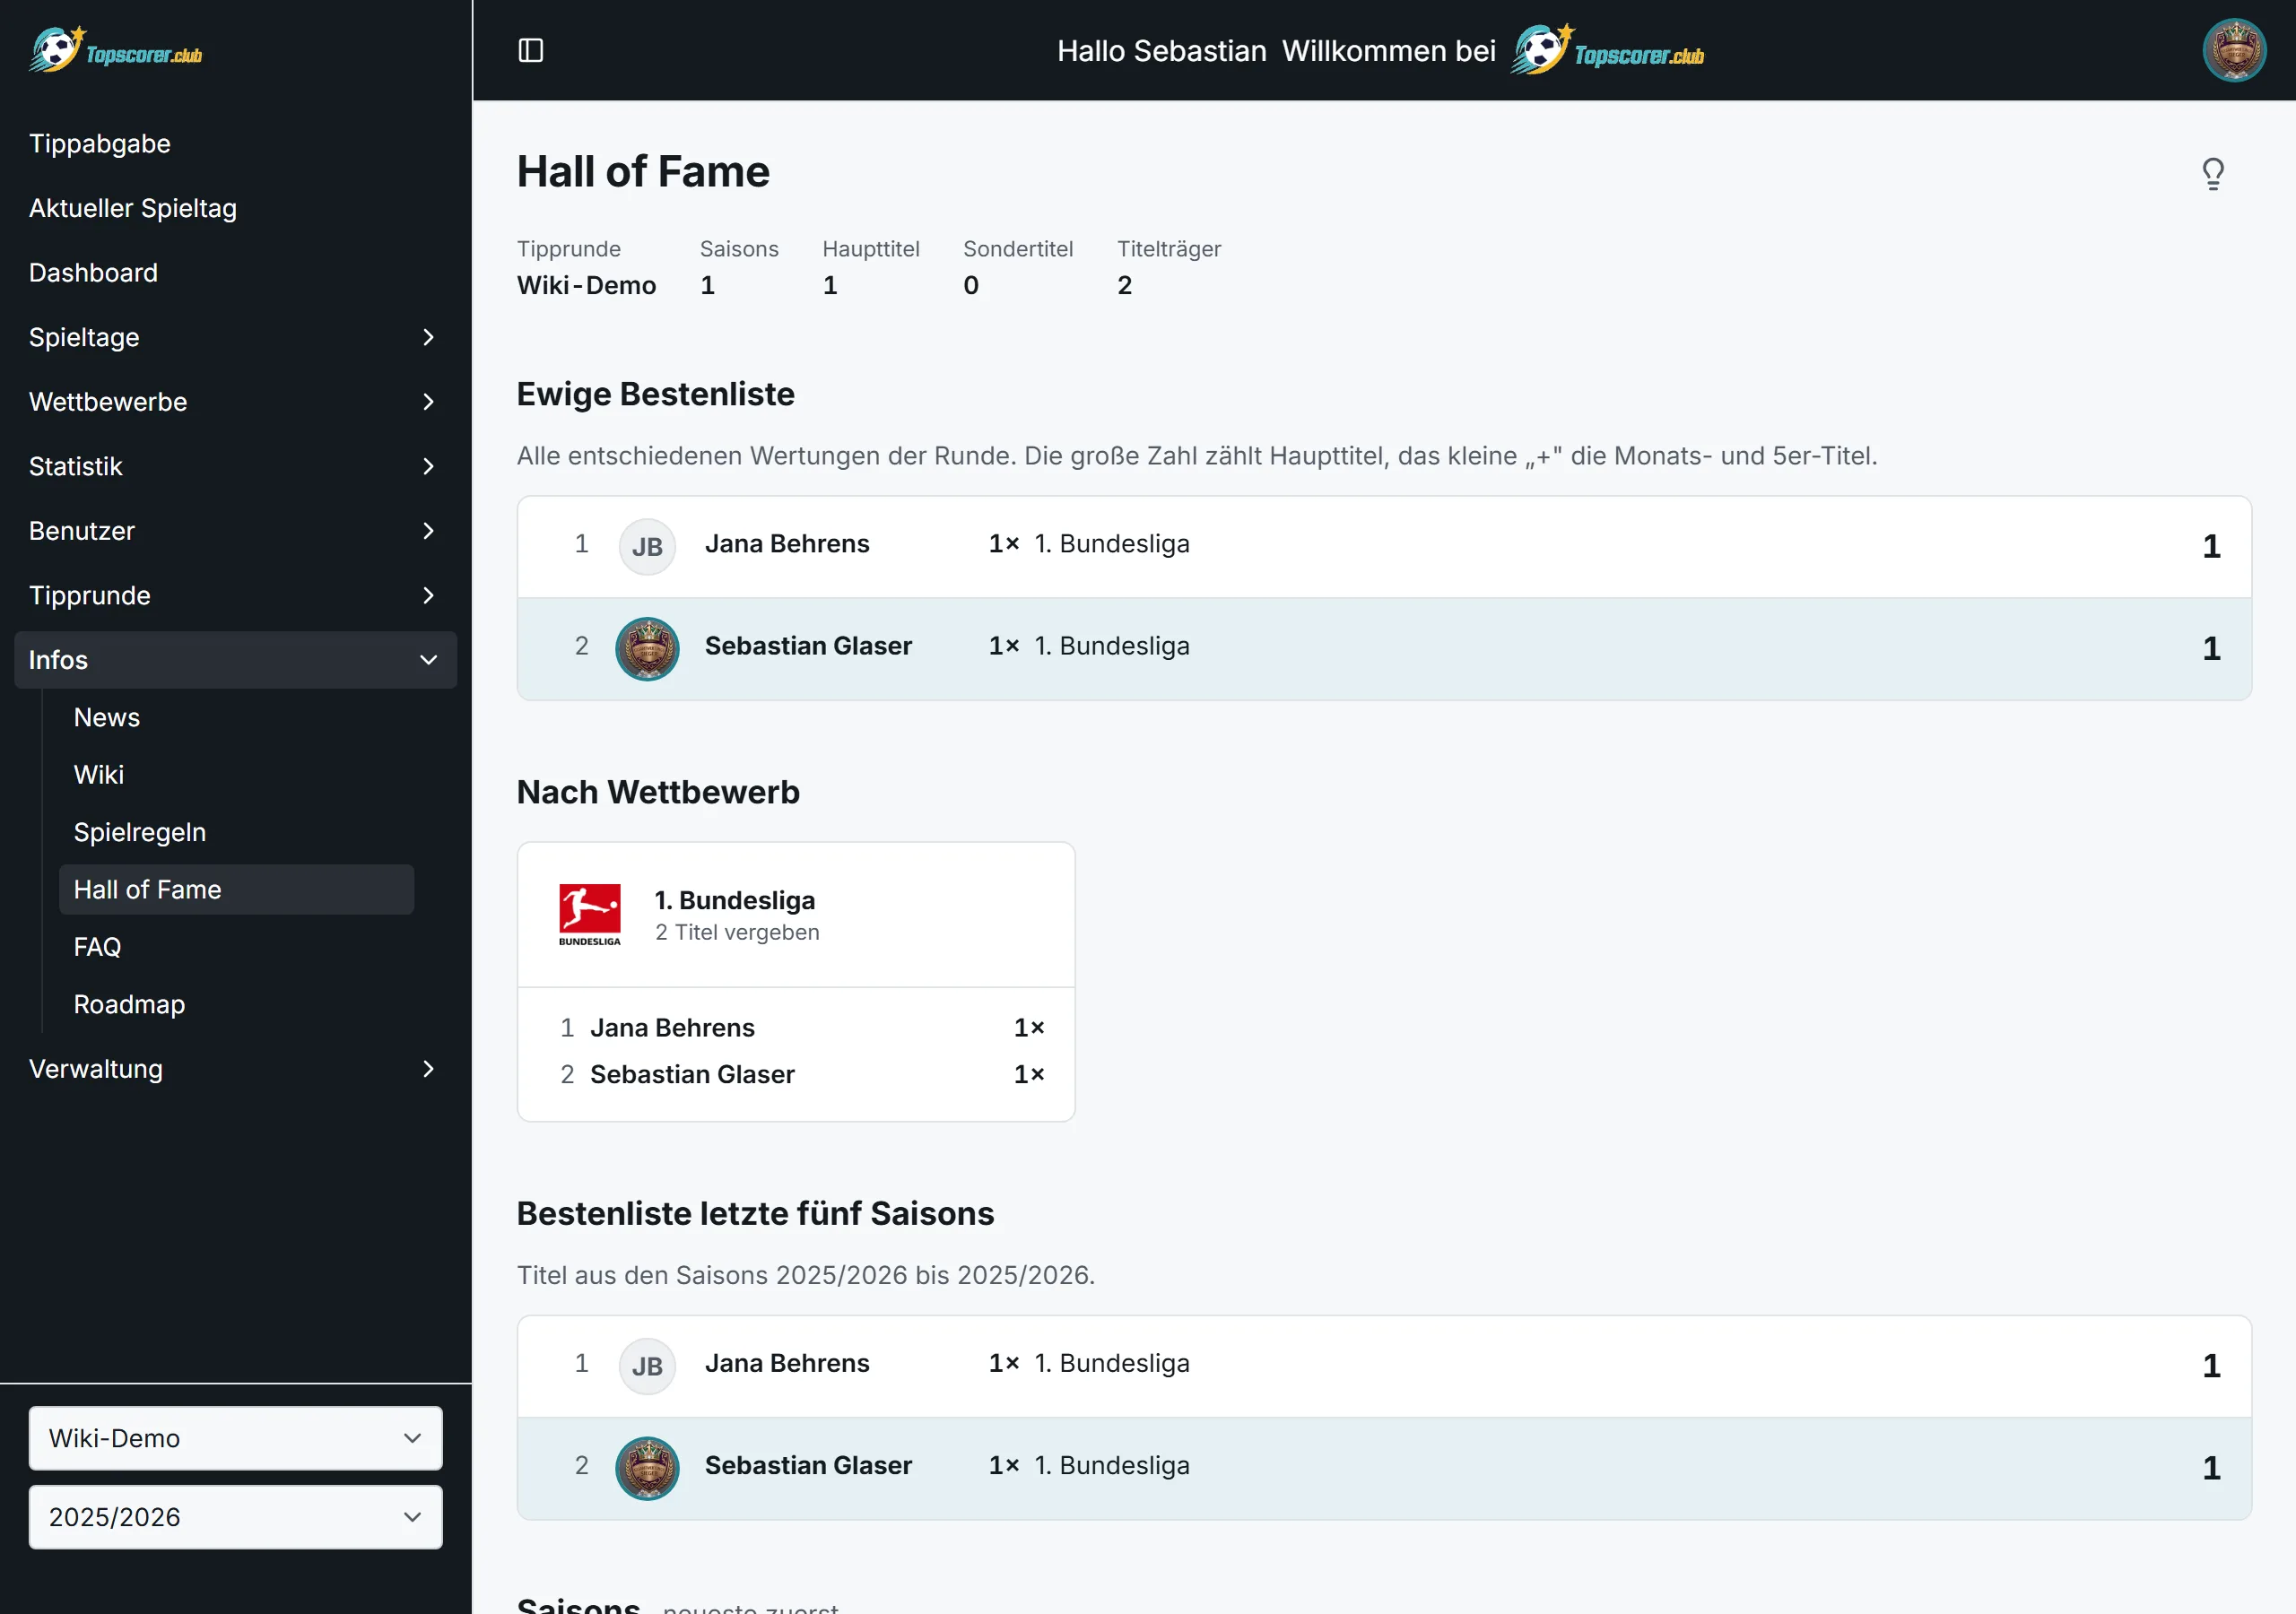Select Hall of Fame in sidebar
Viewport: 2296px width, 1614px height.
(x=236, y=889)
